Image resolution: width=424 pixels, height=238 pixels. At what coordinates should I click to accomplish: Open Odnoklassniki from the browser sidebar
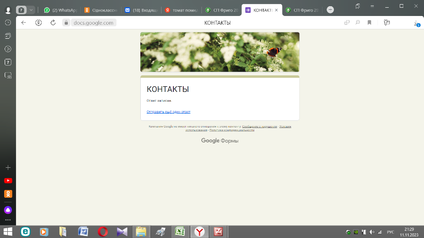coord(8,194)
